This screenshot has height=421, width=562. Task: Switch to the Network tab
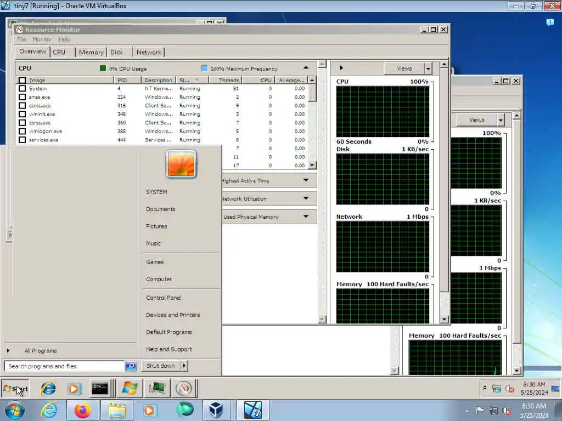pos(149,52)
